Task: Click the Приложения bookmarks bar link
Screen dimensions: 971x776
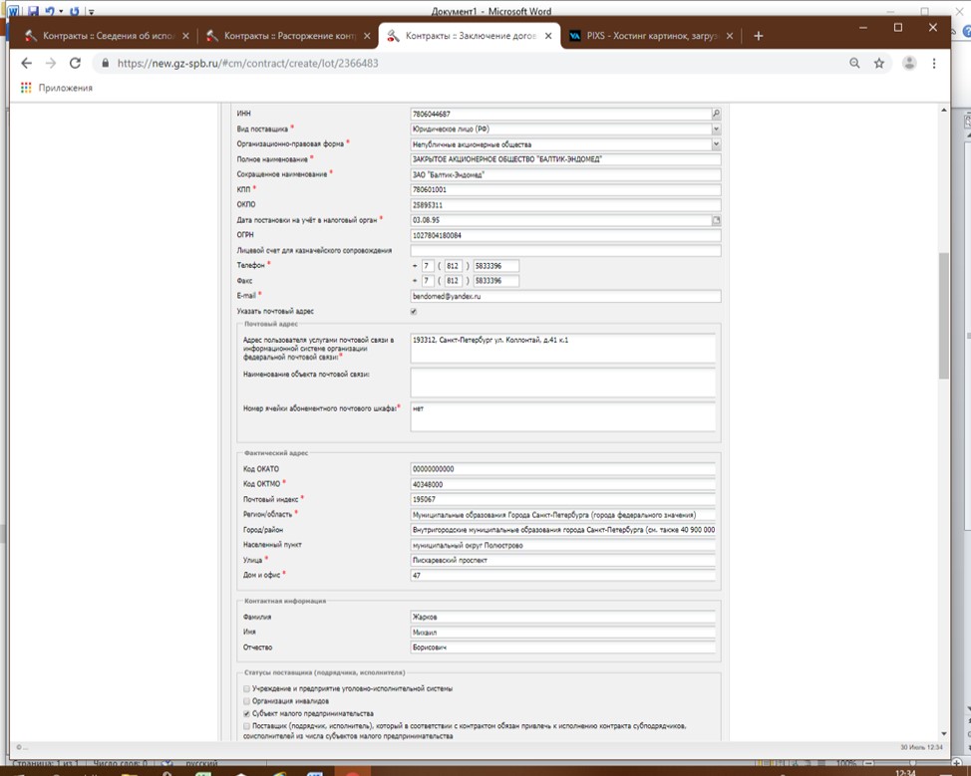Action: coord(65,88)
